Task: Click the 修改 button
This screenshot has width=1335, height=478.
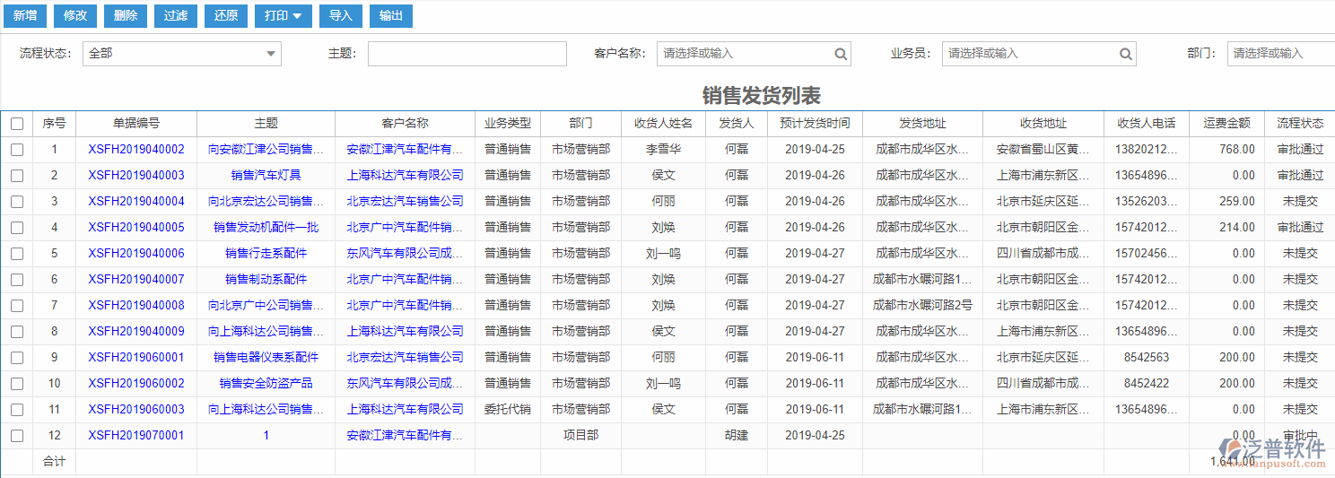Action: click(x=75, y=15)
